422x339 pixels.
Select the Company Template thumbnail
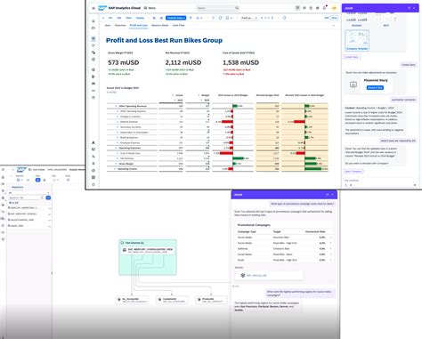[357, 40]
